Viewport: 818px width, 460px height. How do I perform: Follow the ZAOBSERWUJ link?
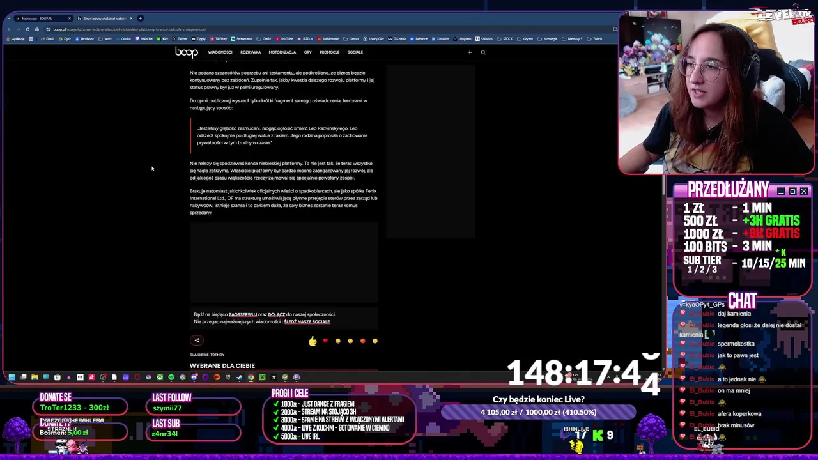click(243, 314)
